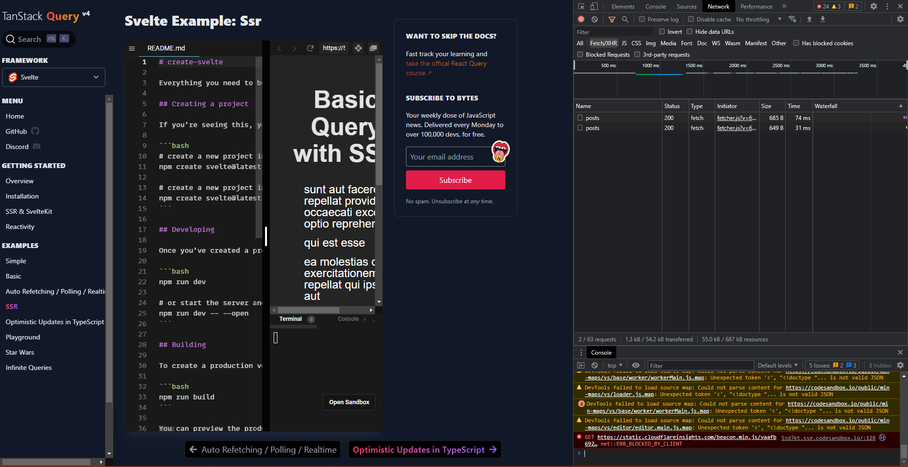Open GitHub link in sidebar menu
Viewport: 908px width, 467px height.
pos(22,131)
